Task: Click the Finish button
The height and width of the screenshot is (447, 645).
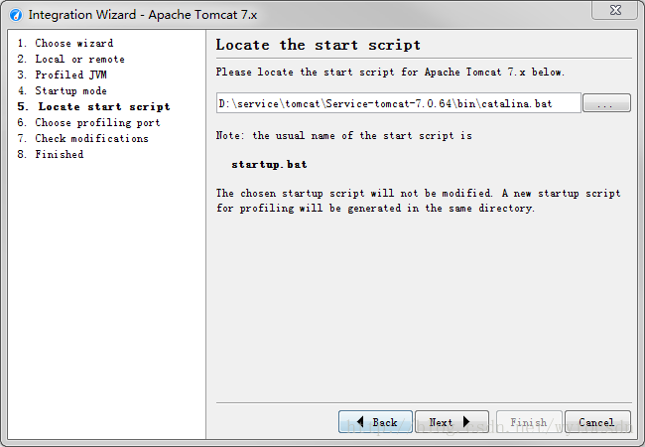Action: [529, 421]
